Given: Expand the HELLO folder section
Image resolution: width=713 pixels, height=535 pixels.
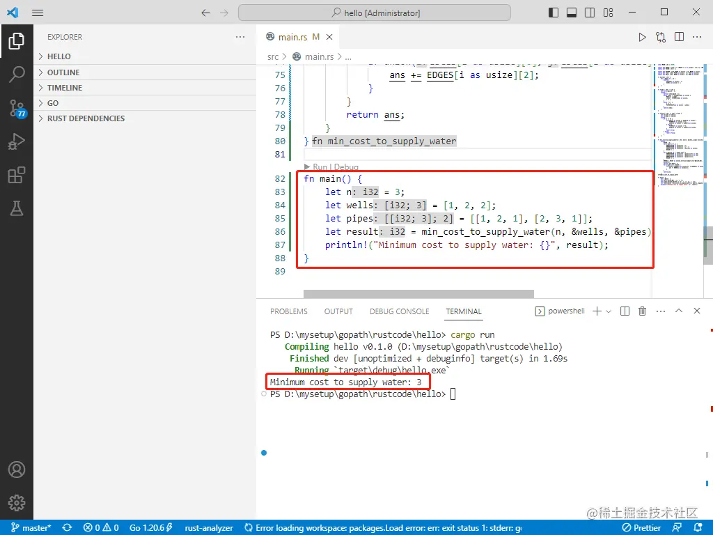Looking at the screenshot, I should (x=145, y=56).
